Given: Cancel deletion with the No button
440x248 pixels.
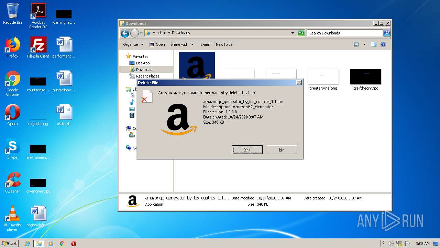Looking at the screenshot, I should click(282, 149).
